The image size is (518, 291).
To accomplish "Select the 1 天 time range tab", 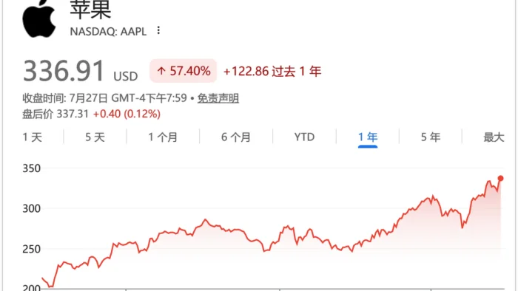I will (x=33, y=137).
